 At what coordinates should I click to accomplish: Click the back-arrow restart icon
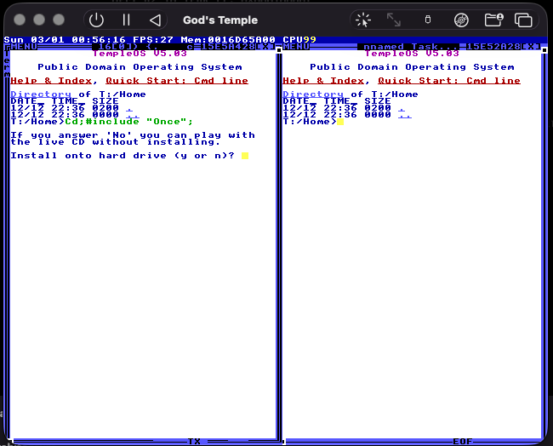click(155, 20)
